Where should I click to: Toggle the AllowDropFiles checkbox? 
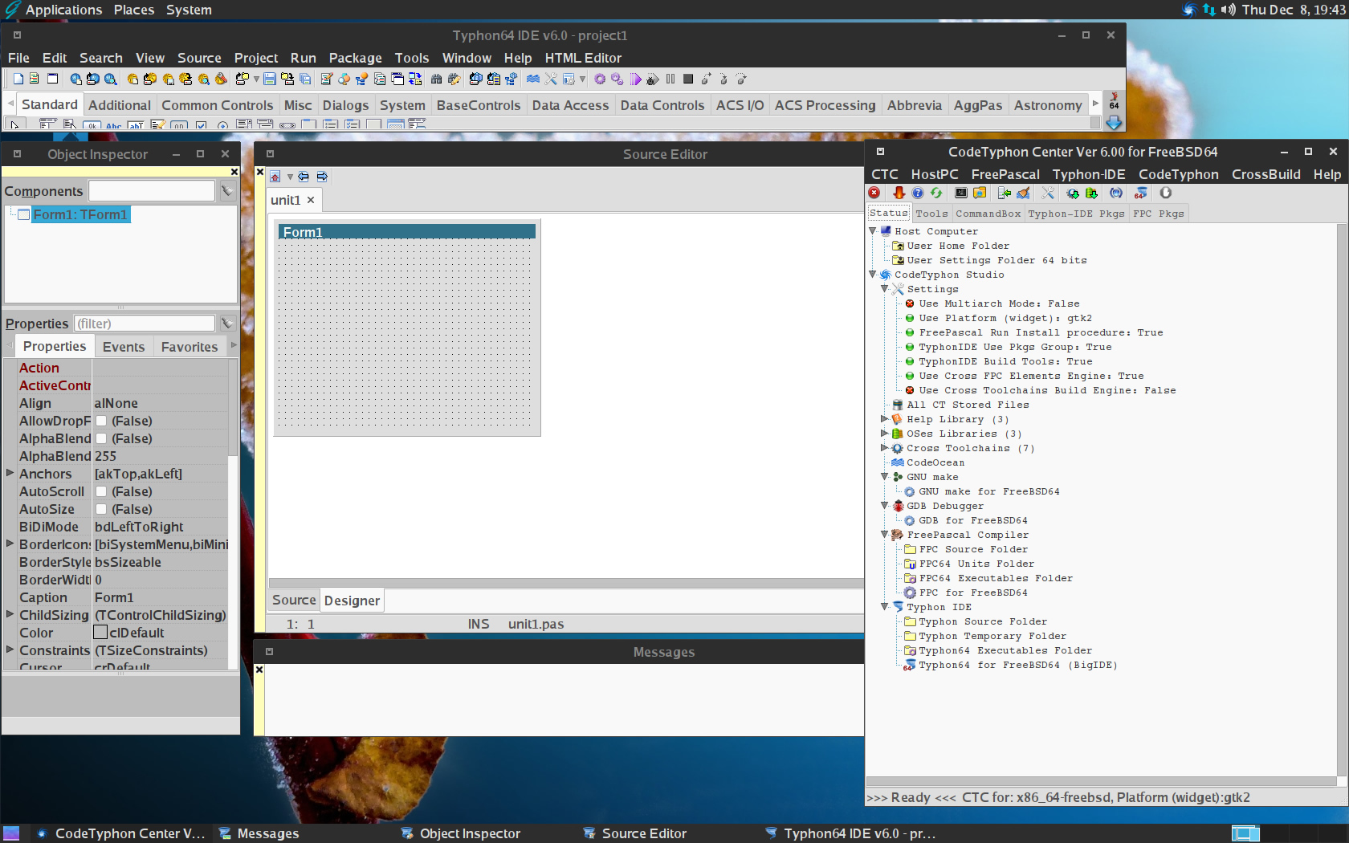point(101,421)
